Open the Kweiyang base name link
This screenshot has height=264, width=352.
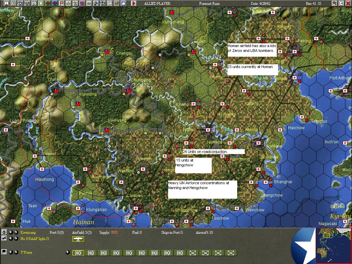(28, 233)
